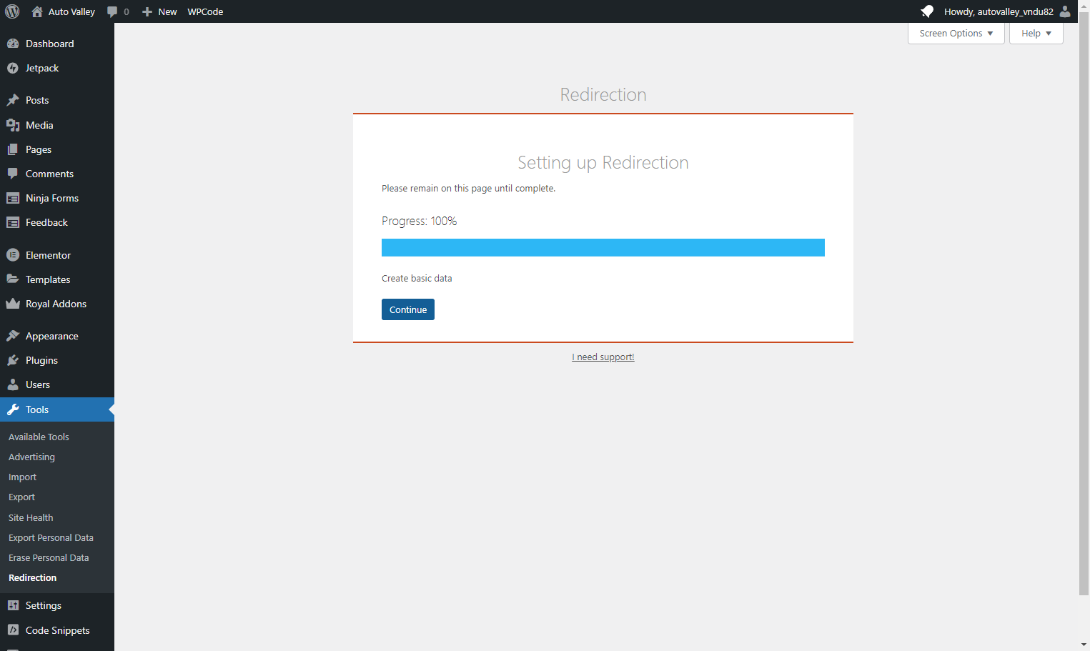Image resolution: width=1090 pixels, height=651 pixels.
Task: Click the Ninja Forms icon
Action: pyautogui.click(x=13, y=198)
